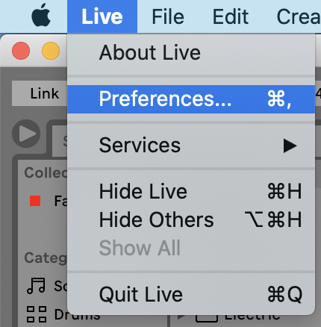321x327 pixels.
Task: Click the Drums grid category icon
Action: click(37, 314)
